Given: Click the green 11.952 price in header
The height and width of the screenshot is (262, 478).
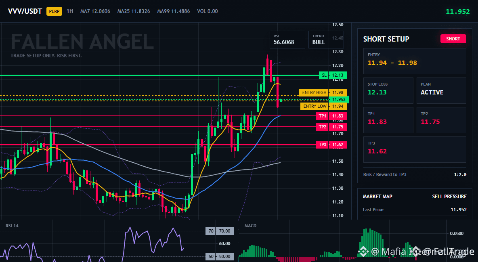Looking at the screenshot, I should 457,12.
